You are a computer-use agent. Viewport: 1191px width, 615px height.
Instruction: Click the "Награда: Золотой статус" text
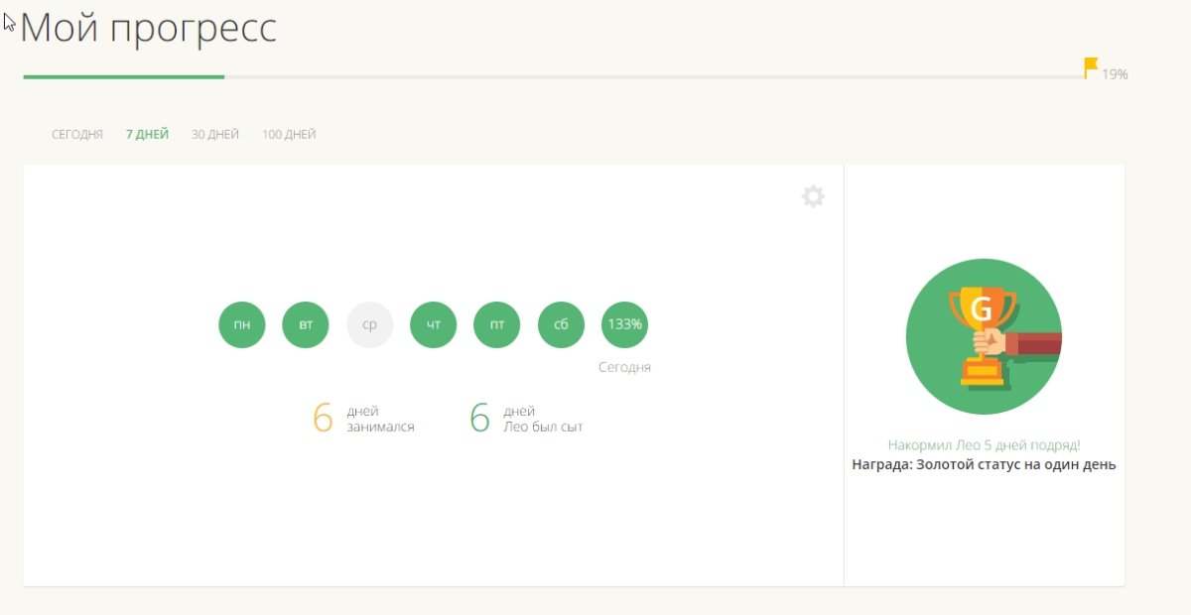click(984, 464)
